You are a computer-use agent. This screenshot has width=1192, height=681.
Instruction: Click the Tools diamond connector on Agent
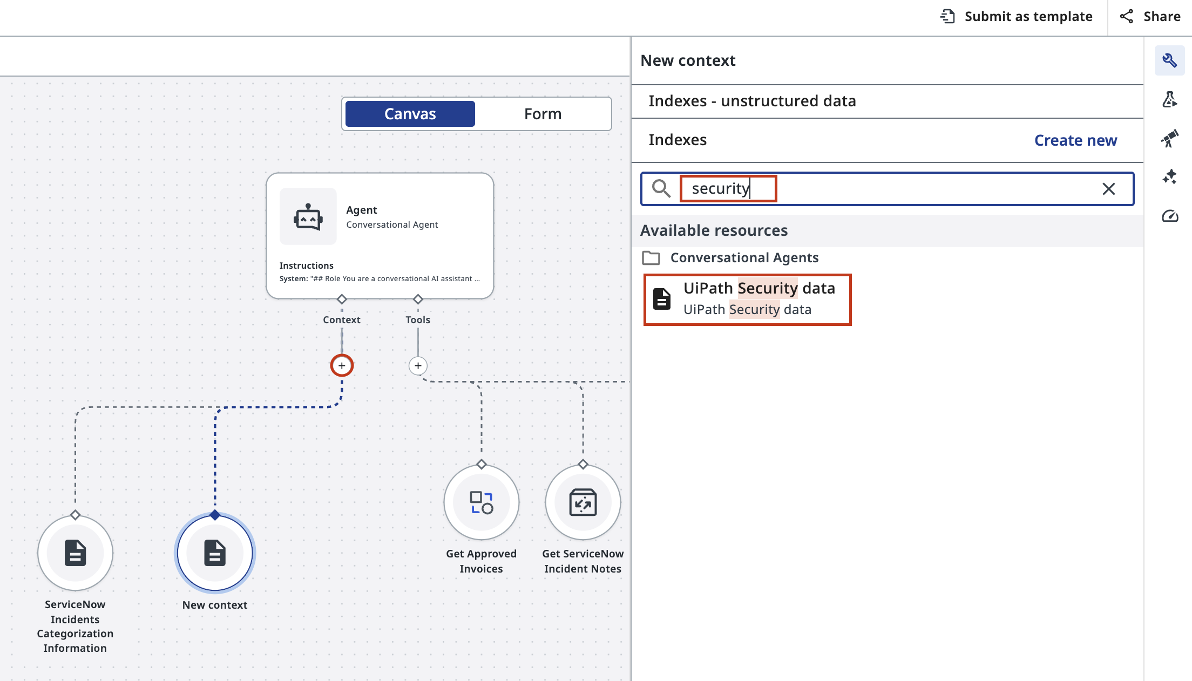[x=418, y=299]
